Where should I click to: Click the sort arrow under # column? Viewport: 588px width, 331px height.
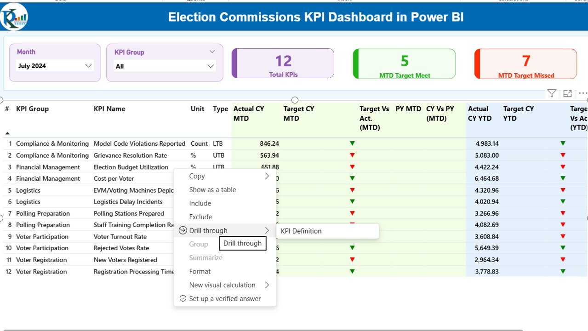pyautogui.click(x=7, y=133)
